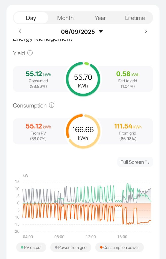Tap the Full Screen expand arrows icon
166x259 pixels.
tap(148, 162)
